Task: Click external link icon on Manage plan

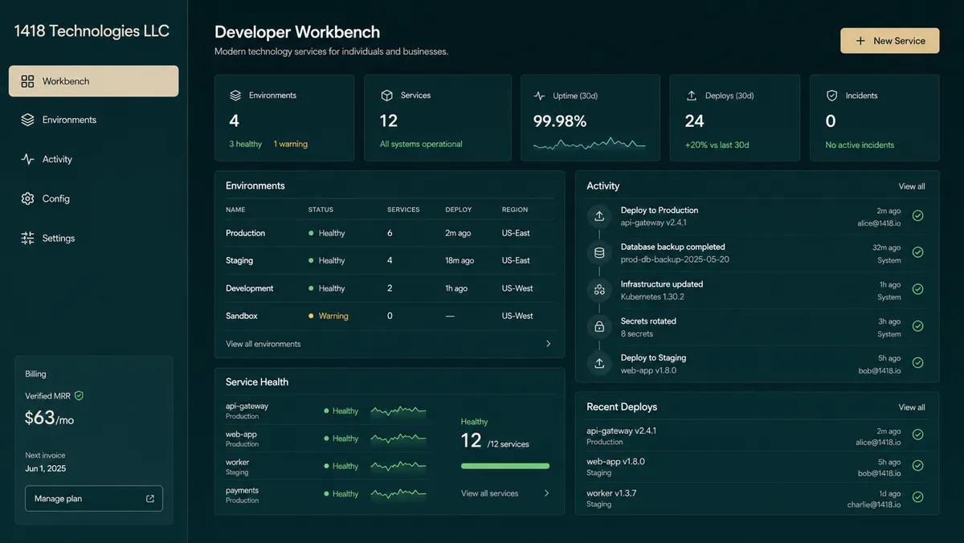Action: [x=150, y=499]
